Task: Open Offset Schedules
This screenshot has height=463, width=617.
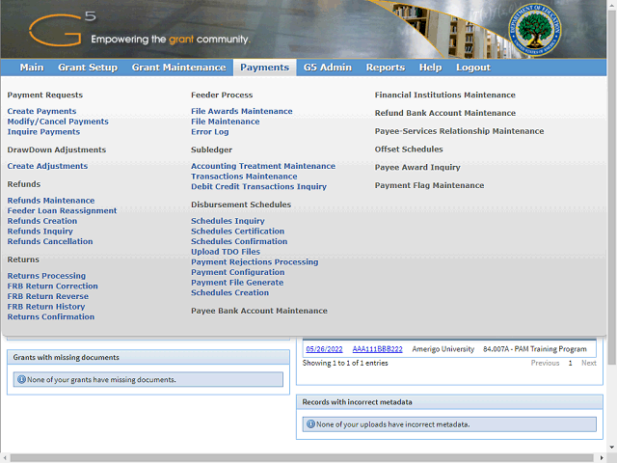Action: 409,150
